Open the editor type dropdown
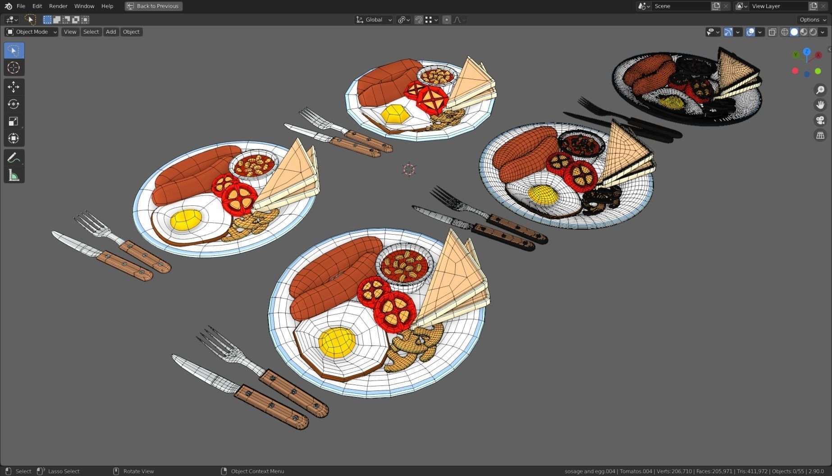This screenshot has height=476, width=832. 11,20
